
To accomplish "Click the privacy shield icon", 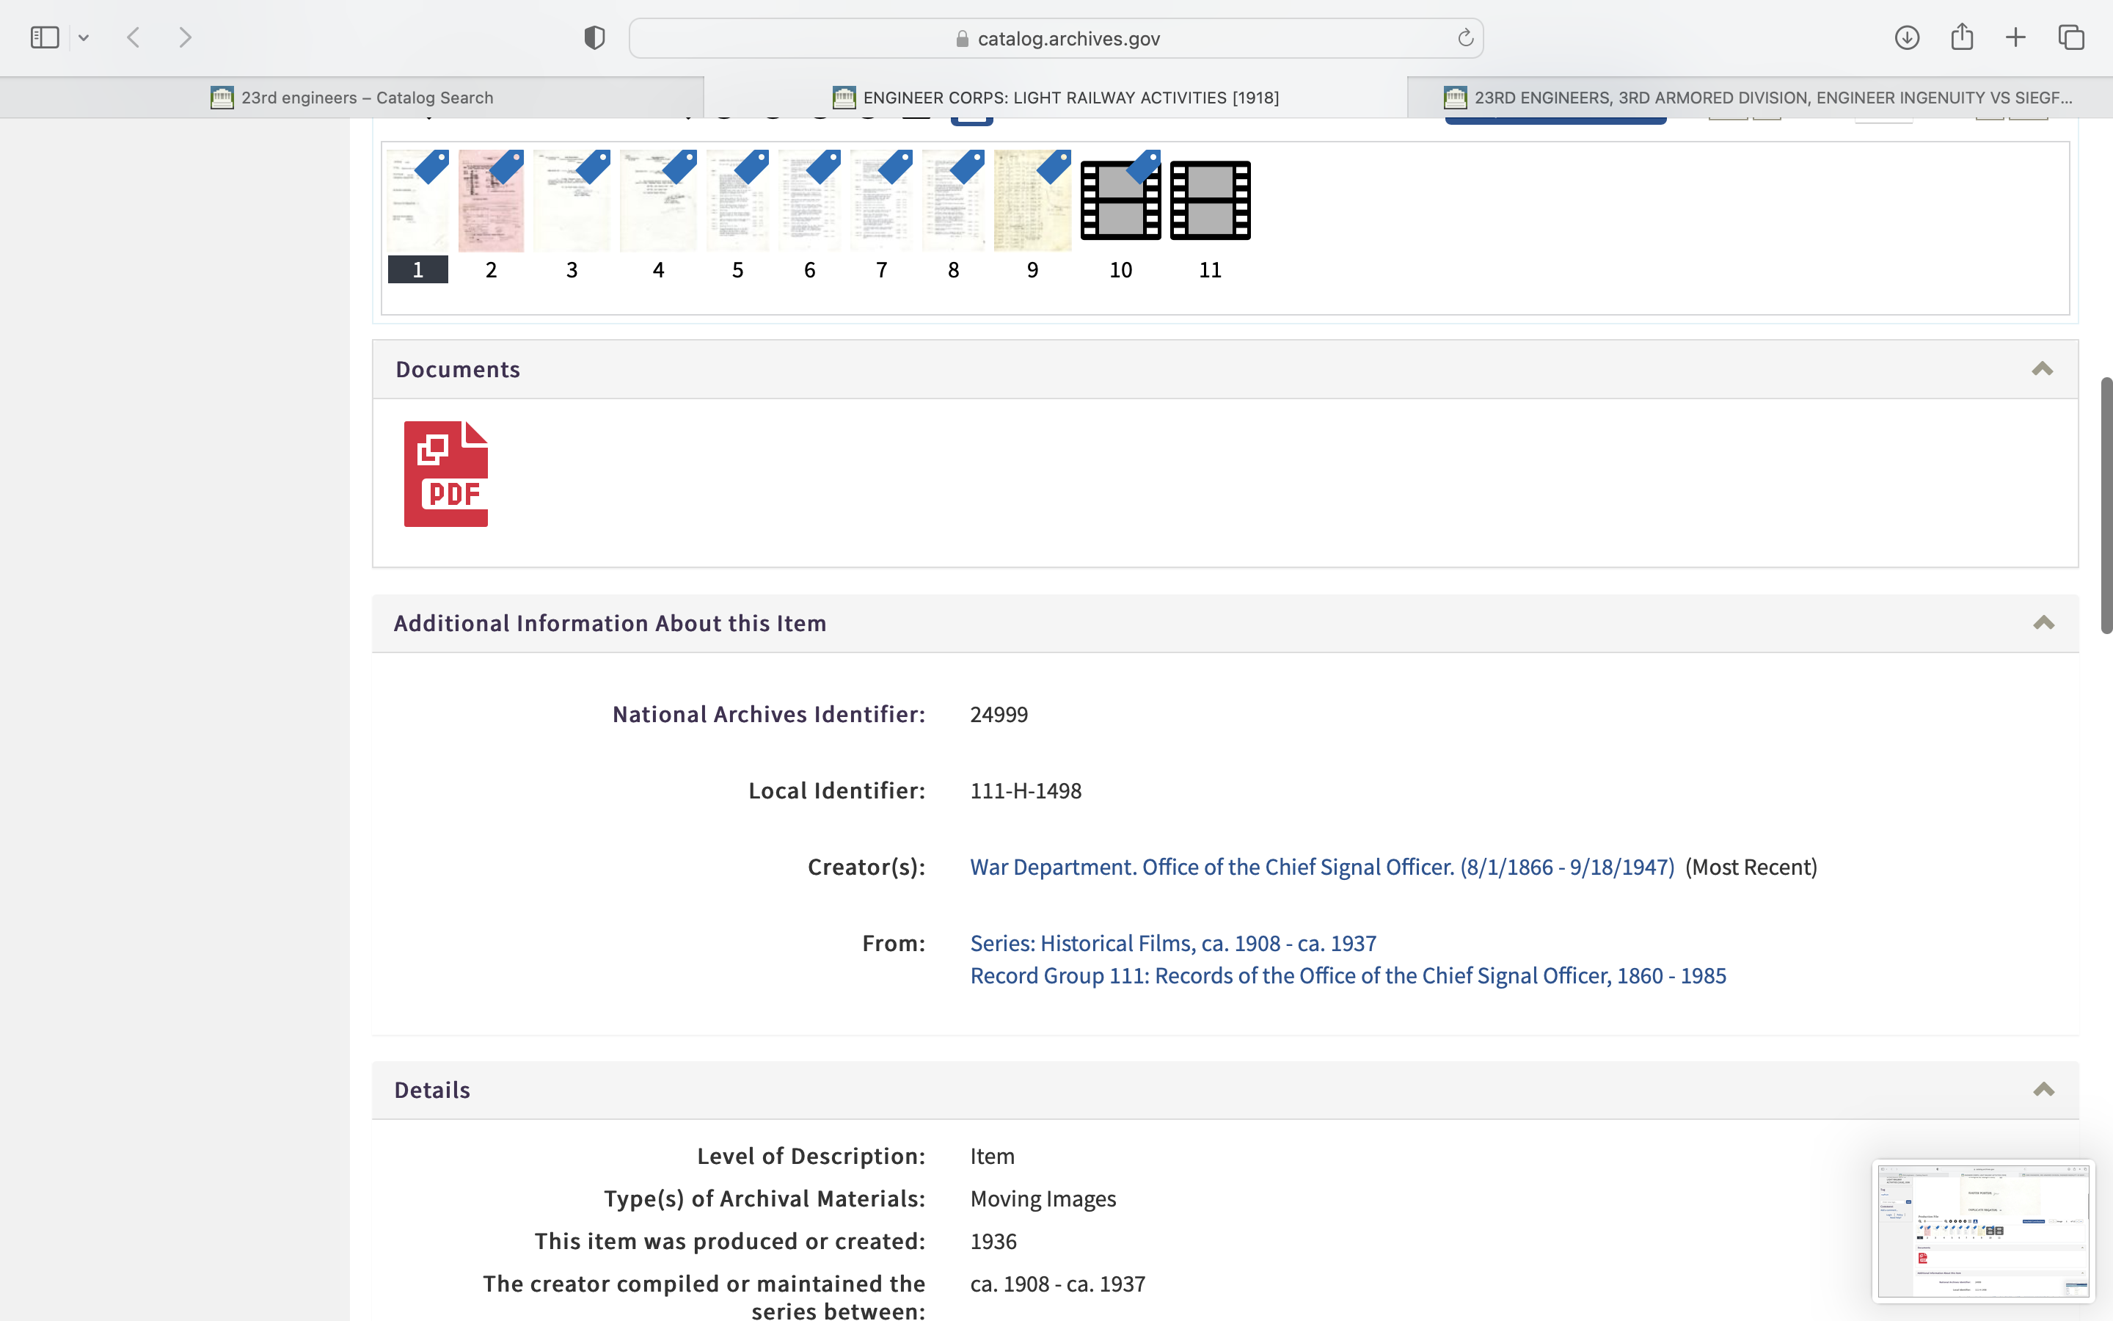I will [594, 37].
